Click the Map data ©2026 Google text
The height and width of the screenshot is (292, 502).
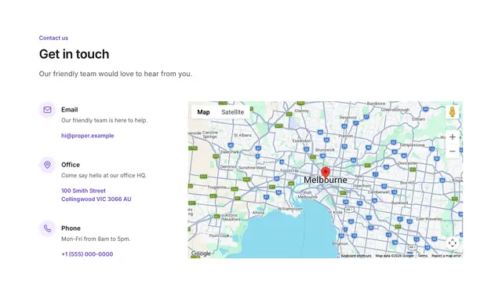[395, 256]
